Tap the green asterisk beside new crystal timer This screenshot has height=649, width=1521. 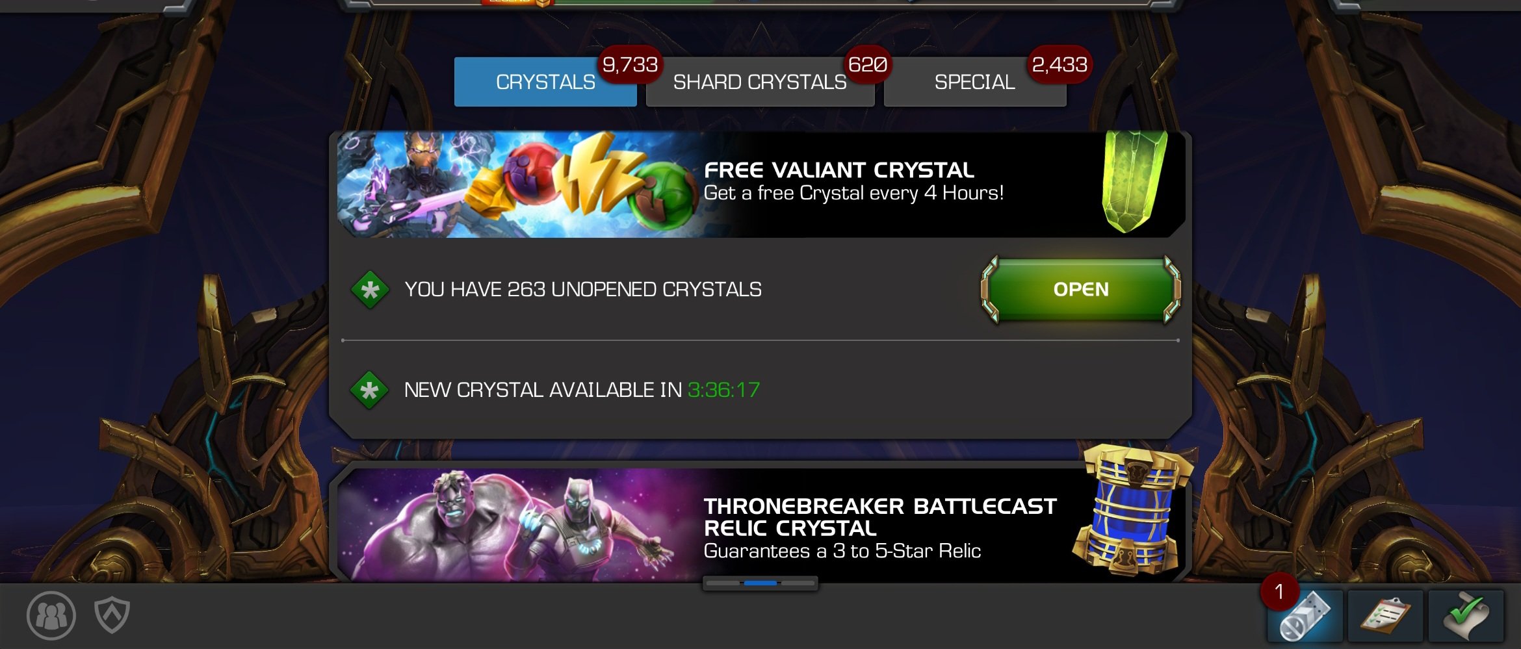369,390
